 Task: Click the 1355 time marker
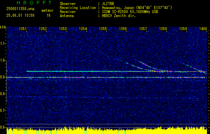click(103, 28)
